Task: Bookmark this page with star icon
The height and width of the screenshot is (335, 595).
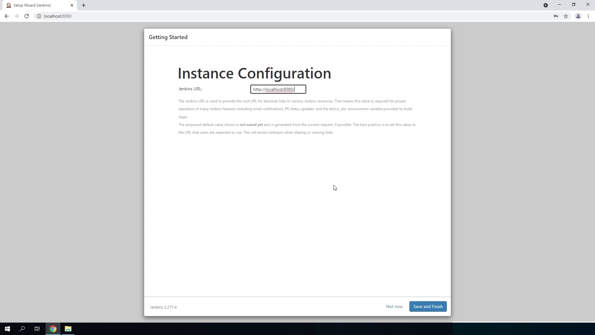Action: (566, 16)
